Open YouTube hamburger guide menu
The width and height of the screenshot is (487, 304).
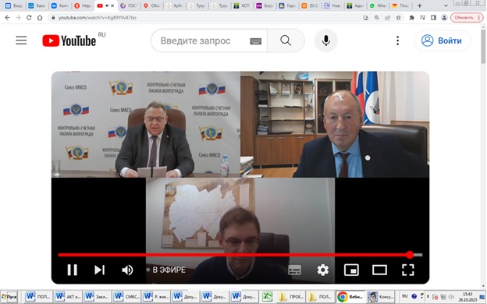(x=21, y=41)
